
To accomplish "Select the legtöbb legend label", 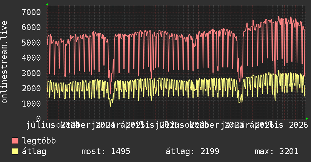I will click(39, 141).
